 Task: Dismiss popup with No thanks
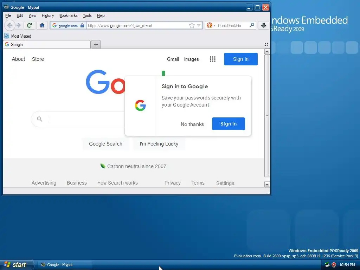pos(192,124)
